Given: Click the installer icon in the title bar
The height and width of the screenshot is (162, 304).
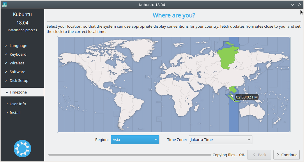Looking at the screenshot, I should (5, 5).
